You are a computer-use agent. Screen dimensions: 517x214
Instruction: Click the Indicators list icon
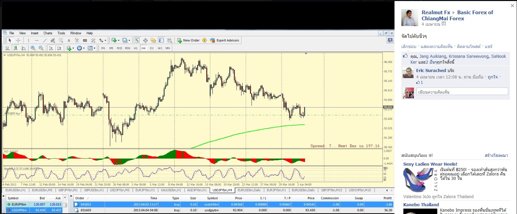(x=69, y=48)
